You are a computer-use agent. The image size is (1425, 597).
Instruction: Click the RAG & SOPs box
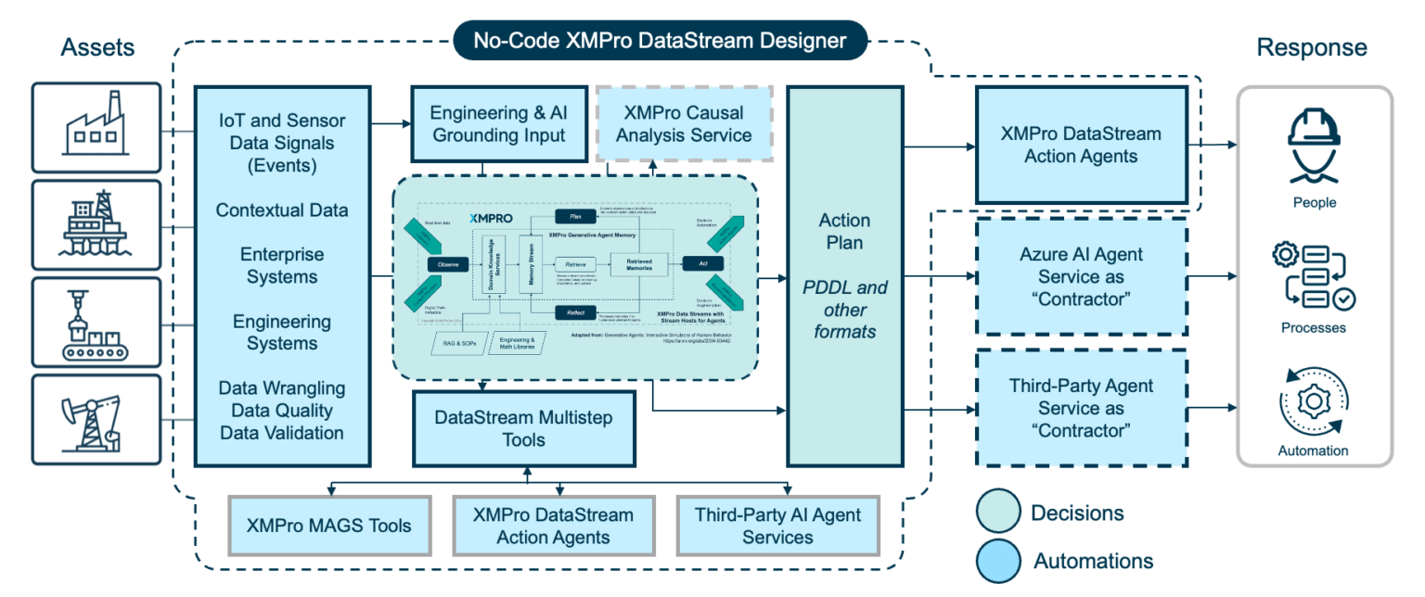(x=455, y=343)
